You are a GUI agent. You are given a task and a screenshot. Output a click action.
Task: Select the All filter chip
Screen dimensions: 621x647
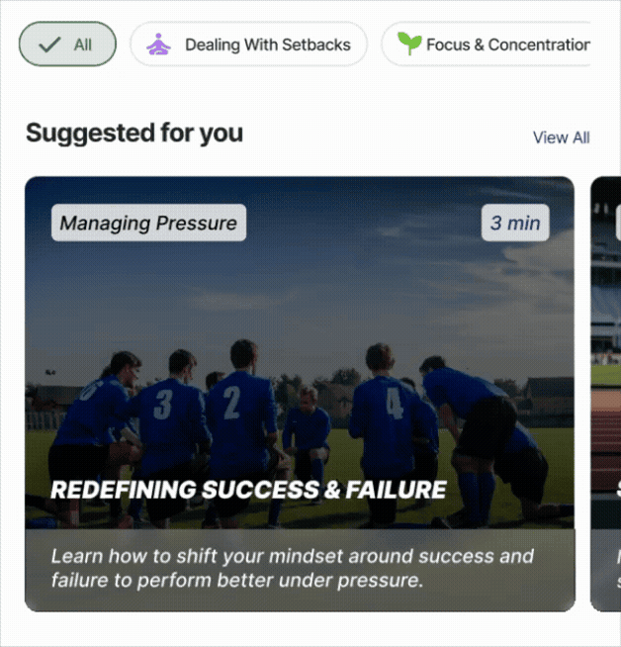pos(67,45)
